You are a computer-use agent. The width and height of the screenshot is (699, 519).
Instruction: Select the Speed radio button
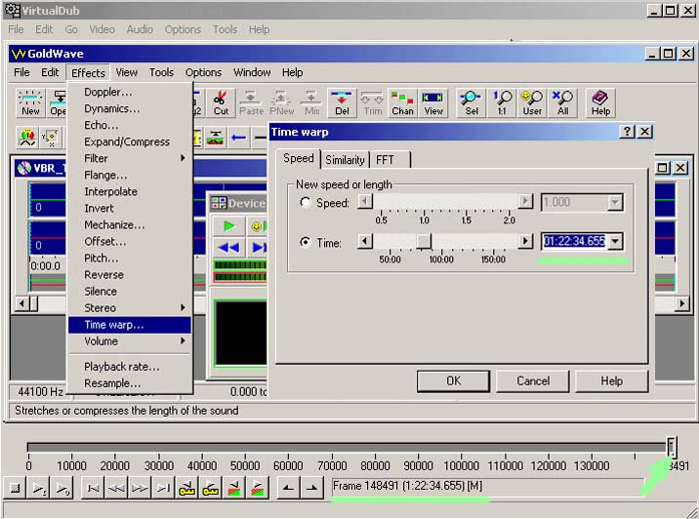coord(306,203)
